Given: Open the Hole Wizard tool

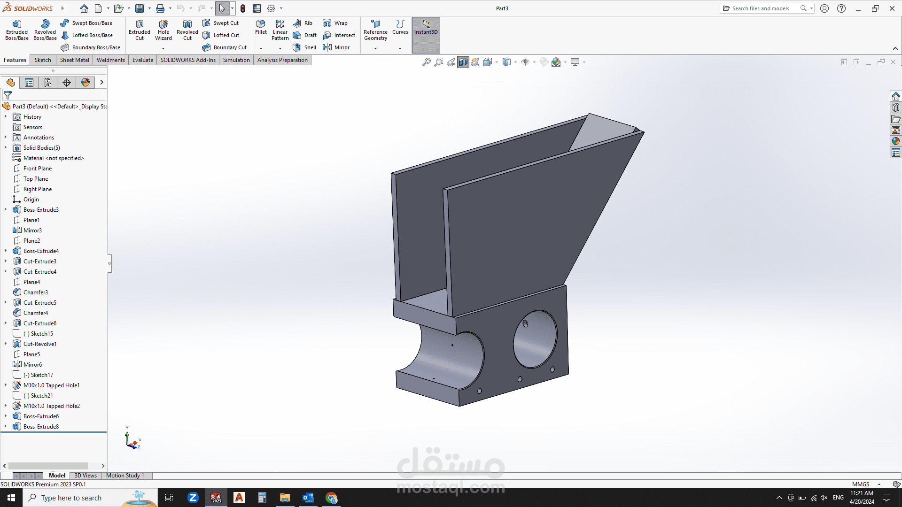Looking at the screenshot, I should [163, 31].
